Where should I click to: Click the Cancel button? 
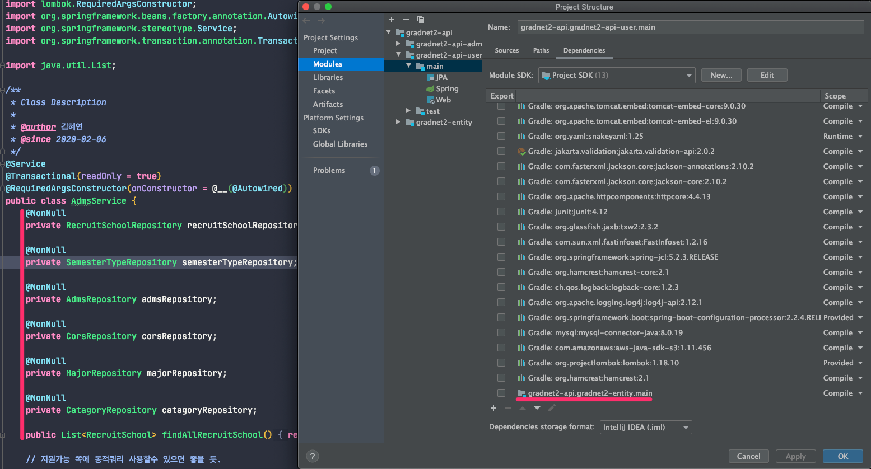[x=749, y=456]
